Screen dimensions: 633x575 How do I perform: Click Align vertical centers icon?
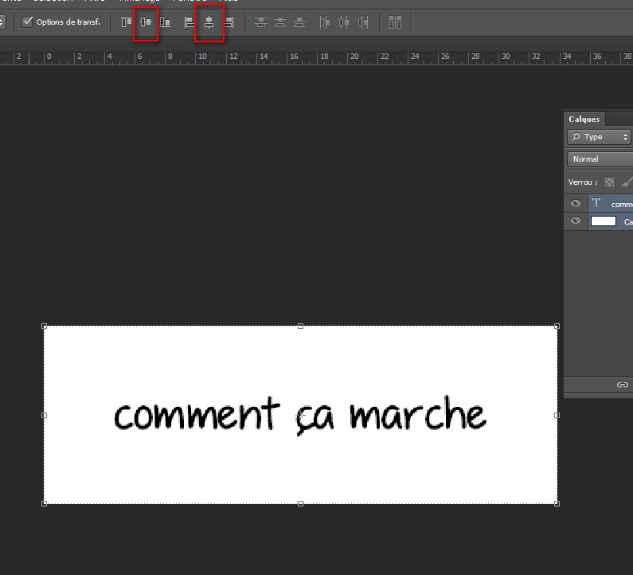[146, 22]
